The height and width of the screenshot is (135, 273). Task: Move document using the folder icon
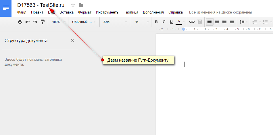click(x=81, y=5)
